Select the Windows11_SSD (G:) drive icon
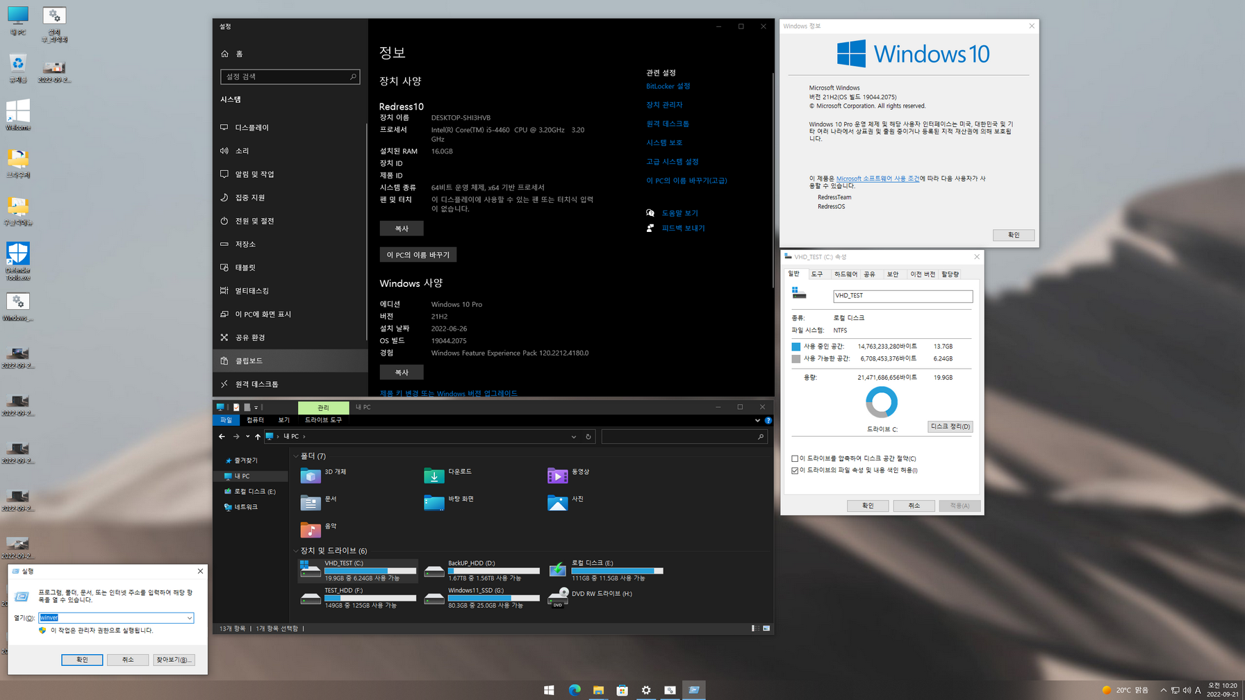 (x=434, y=597)
